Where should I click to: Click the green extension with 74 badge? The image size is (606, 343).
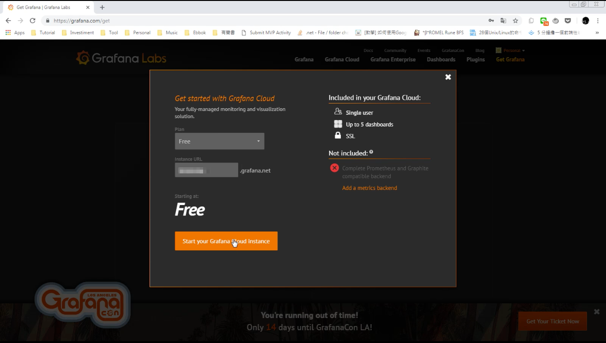[x=544, y=21]
